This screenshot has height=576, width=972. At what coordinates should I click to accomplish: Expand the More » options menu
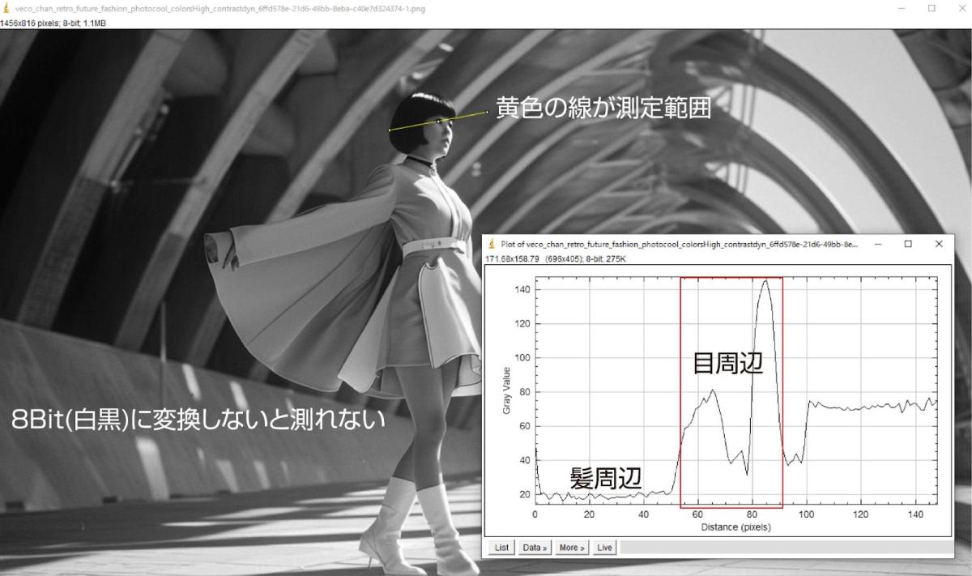pos(571,548)
